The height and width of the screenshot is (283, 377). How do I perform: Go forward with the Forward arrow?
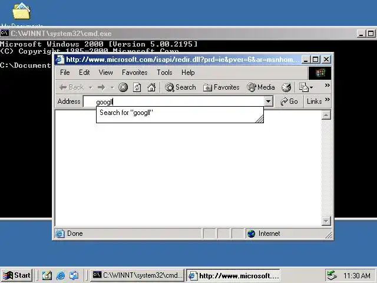coord(101,87)
